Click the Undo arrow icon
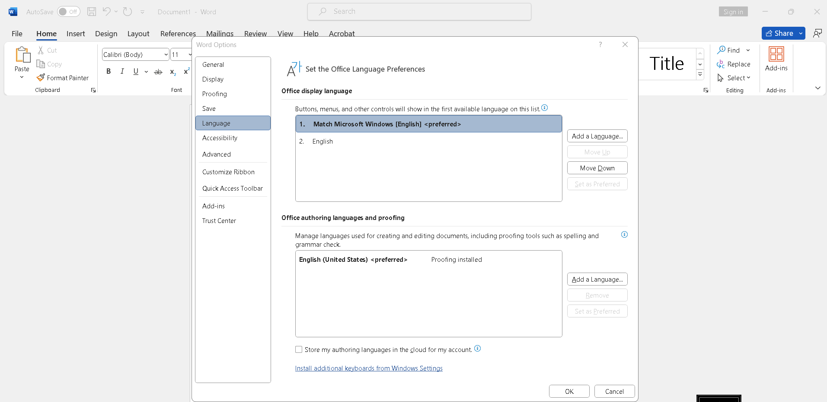827x402 pixels. click(x=106, y=12)
